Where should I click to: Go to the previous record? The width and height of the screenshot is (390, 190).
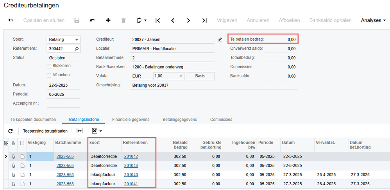(173, 20)
